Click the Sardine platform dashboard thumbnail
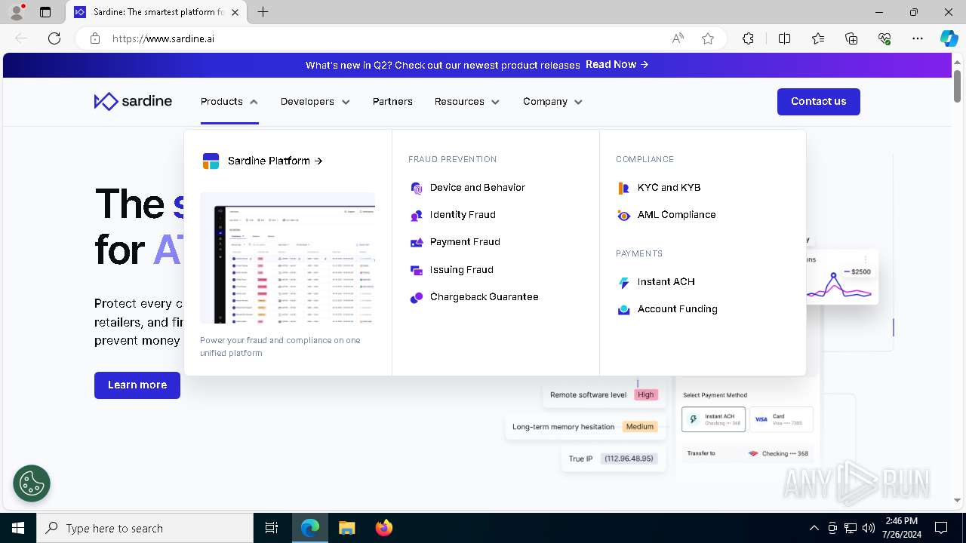The image size is (966, 543). point(288,258)
